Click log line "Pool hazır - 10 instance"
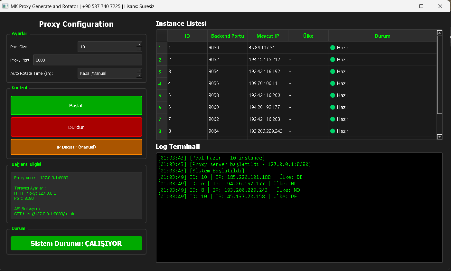This screenshot has width=451, height=271. point(211,158)
